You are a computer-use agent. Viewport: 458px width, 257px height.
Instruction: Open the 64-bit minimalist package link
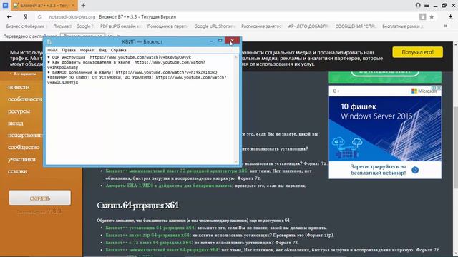pos(162,250)
